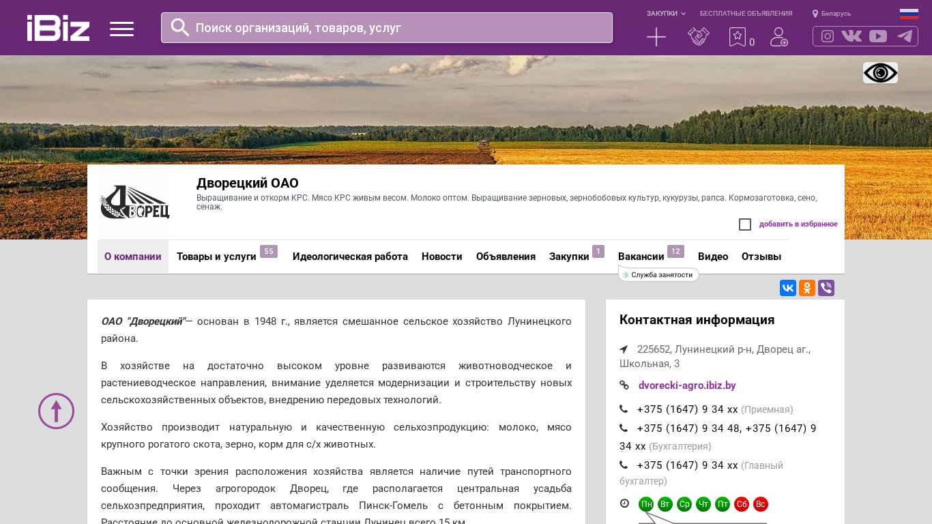The width and height of the screenshot is (932, 524).
Task: Expand the Закупки dropdown in header
Action: click(666, 14)
